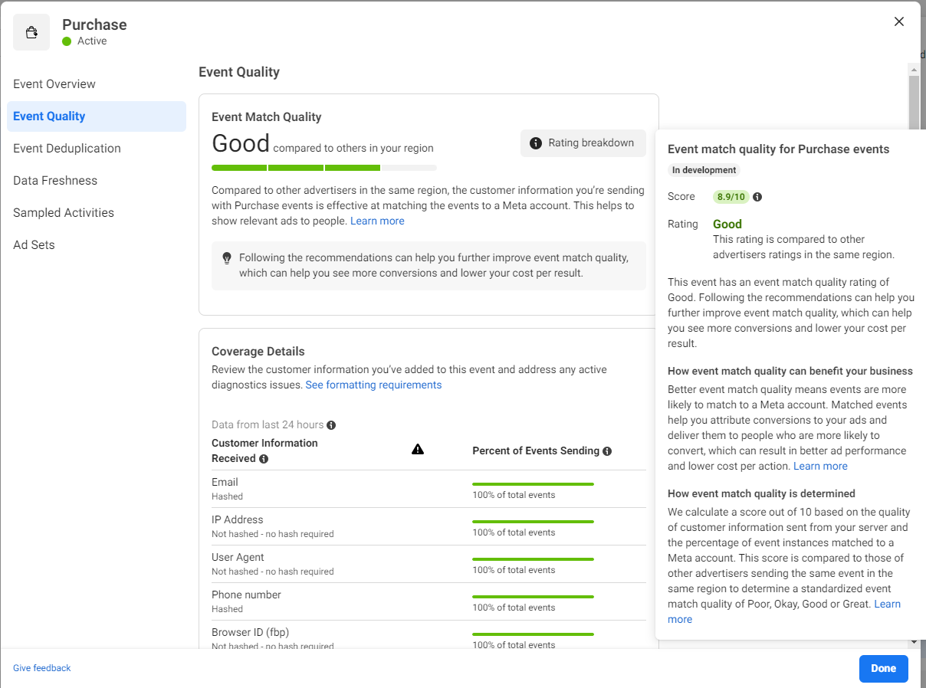Open Sampled Activities in sidebar
The width and height of the screenshot is (926, 688).
tap(64, 213)
